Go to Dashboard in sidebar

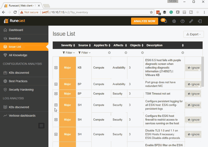[24, 30]
